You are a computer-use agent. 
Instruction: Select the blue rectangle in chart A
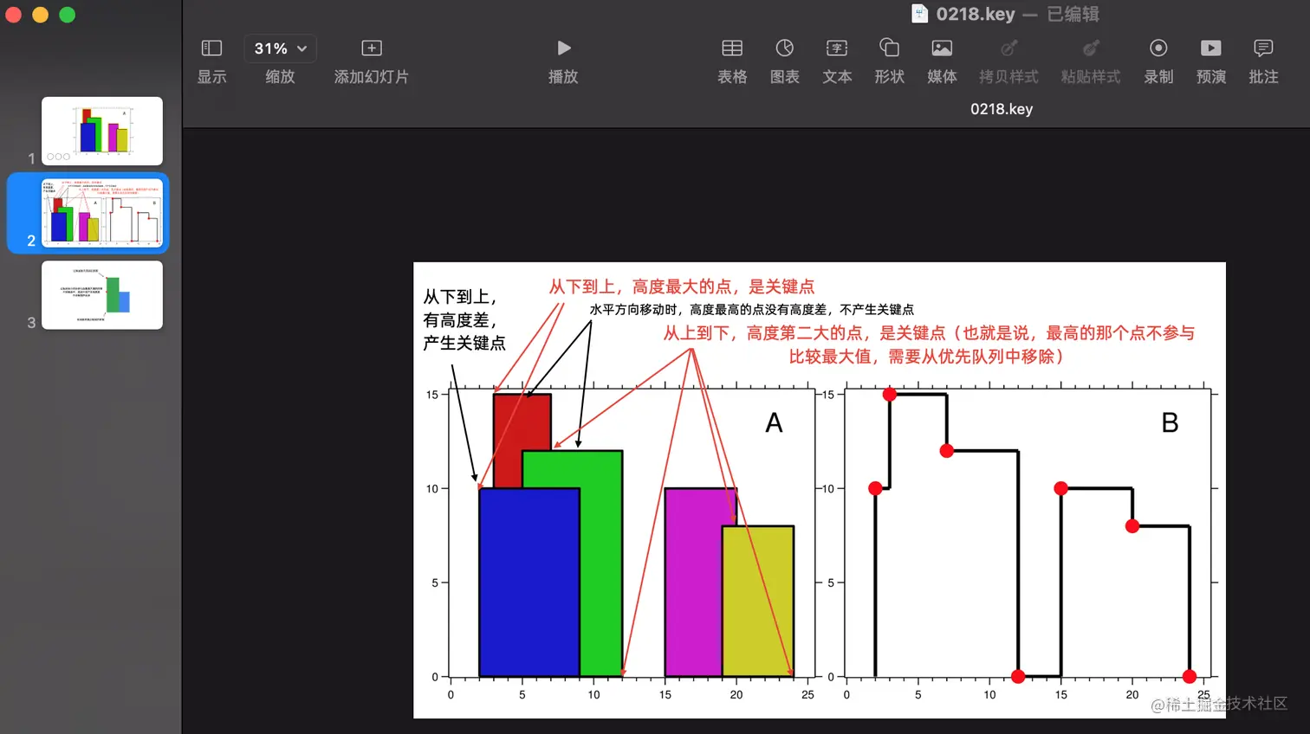click(x=529, y=582)
